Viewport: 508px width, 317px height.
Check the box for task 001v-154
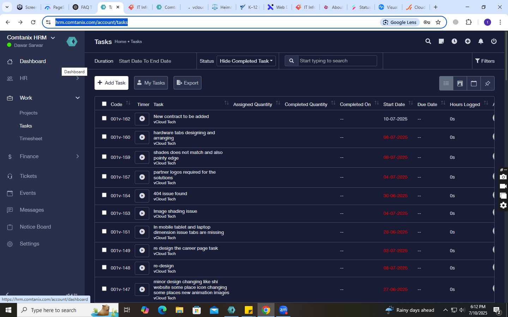coord(104,195)
